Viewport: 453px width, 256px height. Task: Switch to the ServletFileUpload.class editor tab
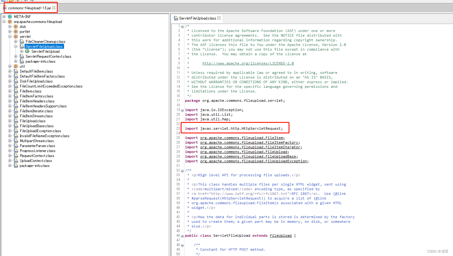[x=197, y=18]
